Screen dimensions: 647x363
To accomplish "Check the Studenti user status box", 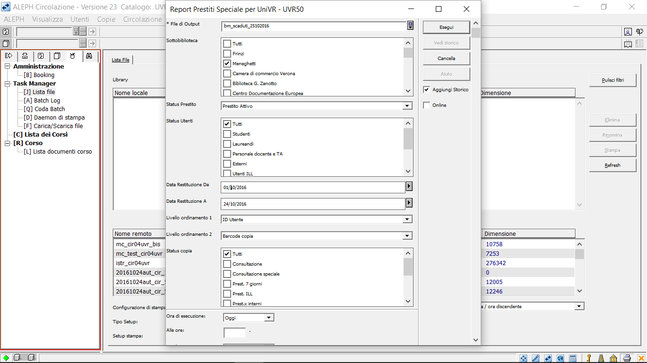I will pos(227,134).
